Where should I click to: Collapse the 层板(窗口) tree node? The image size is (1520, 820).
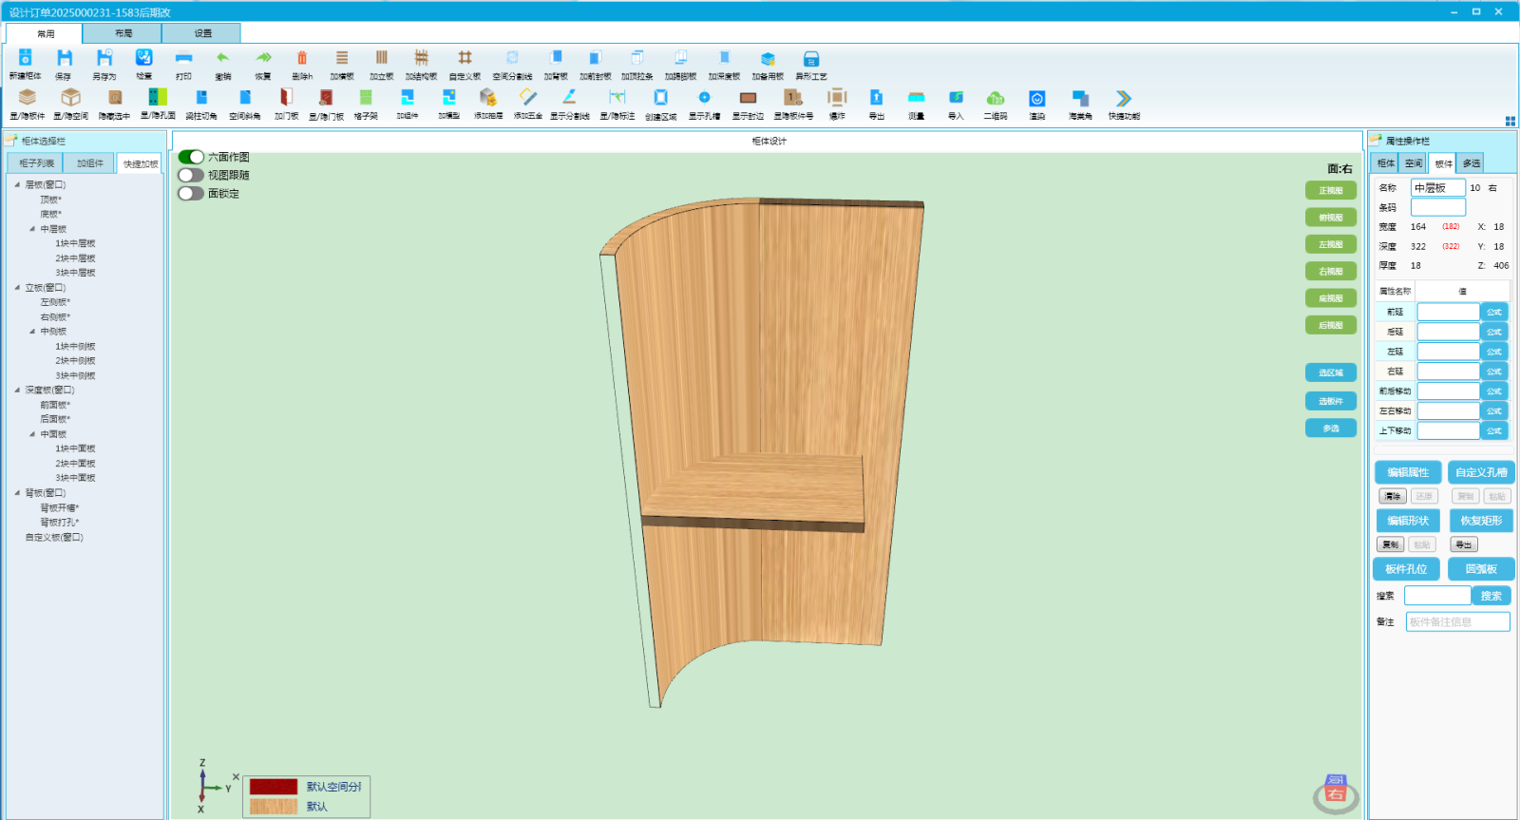(x=17, y=184)
